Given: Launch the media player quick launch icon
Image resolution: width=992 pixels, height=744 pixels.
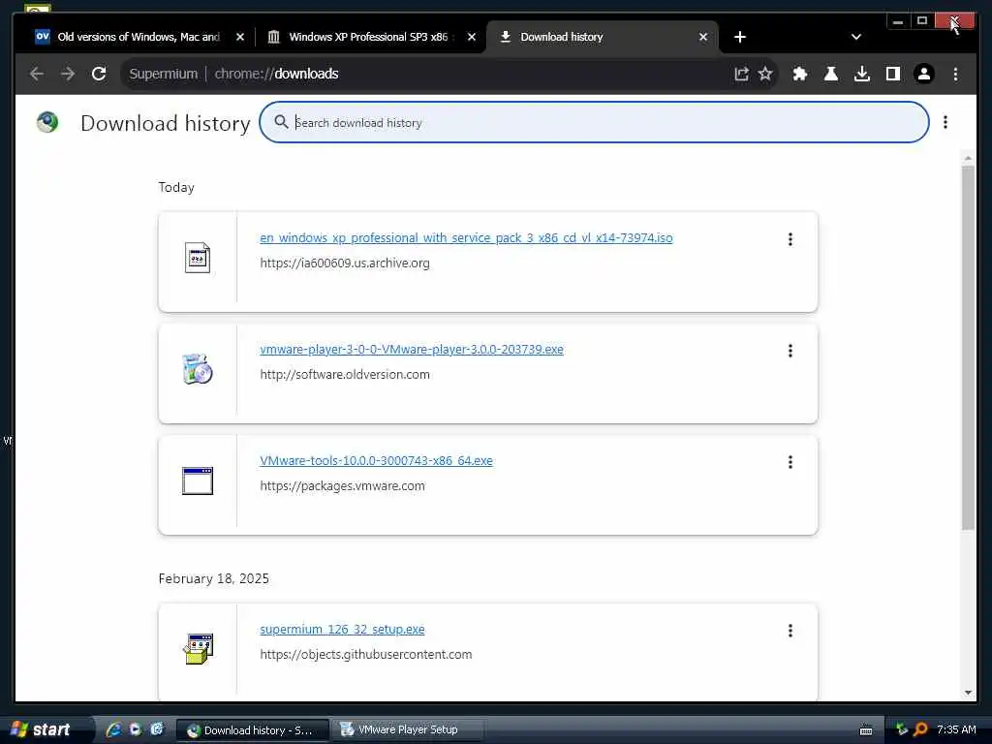Looking at the screenshot, I should (x=136, y=729).
